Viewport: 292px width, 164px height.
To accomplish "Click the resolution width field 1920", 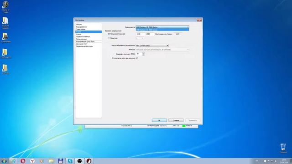I will coord(140,34).
